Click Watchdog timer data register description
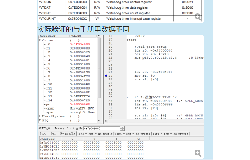The height and width of the screenshot is (160, 250). tap(127, 7)
